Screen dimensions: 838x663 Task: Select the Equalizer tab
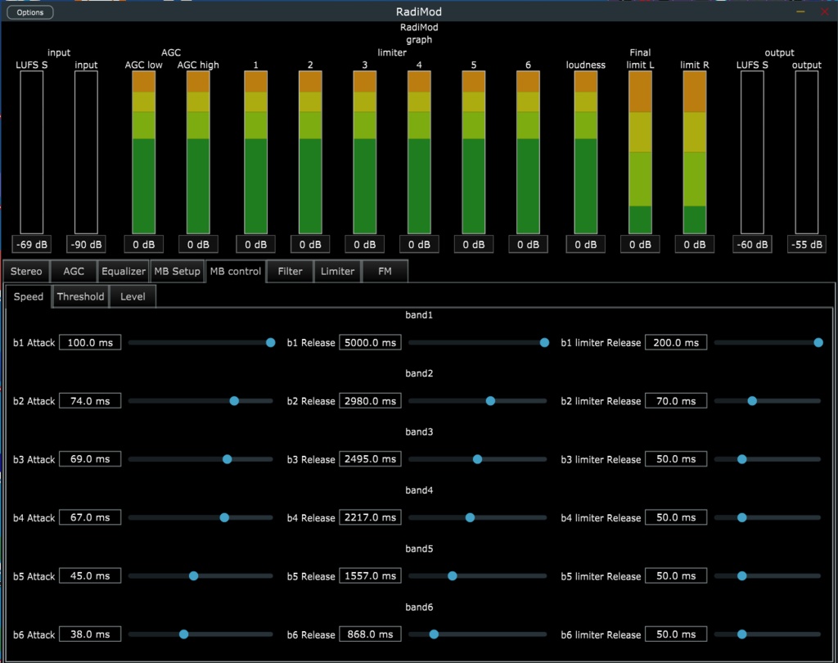(x=123, y=271)
